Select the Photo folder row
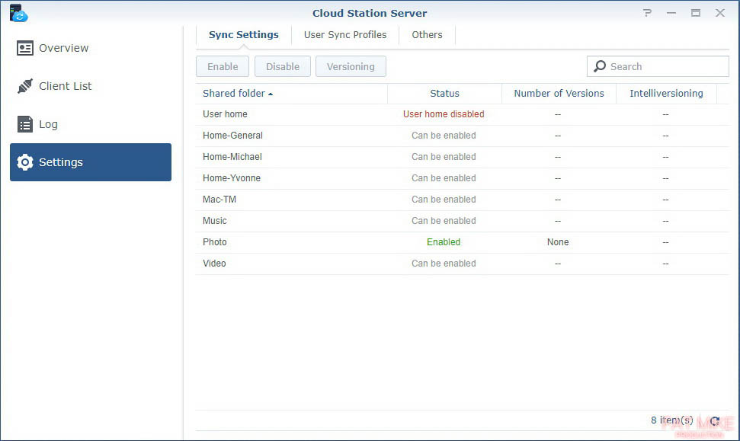Screen dimensions: 740x441 coord(463,242)
